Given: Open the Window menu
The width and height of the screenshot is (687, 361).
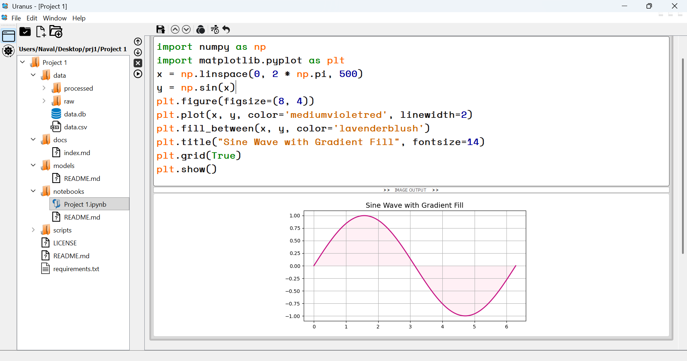Looking at the screenshot, I should pyautogui.click(x=54, y=18).
